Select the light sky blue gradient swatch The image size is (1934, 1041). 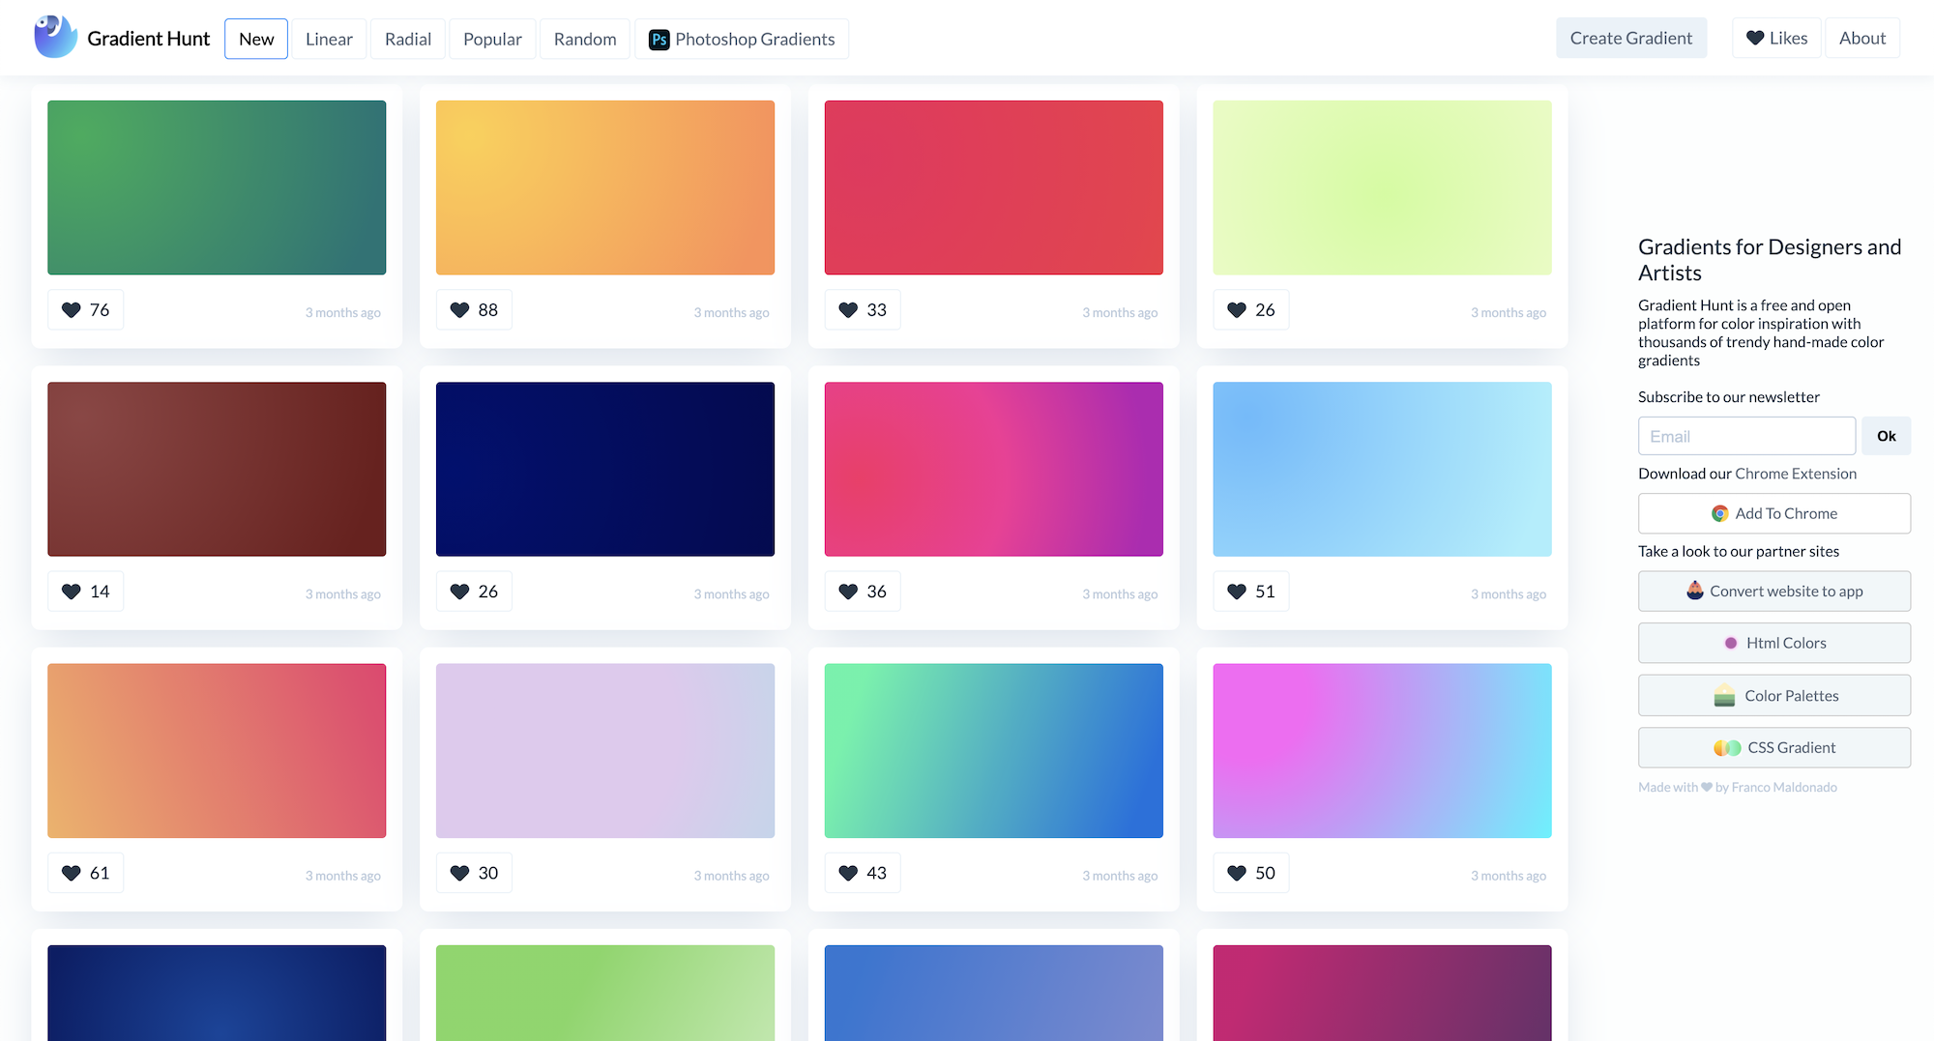coord(1383,469)
